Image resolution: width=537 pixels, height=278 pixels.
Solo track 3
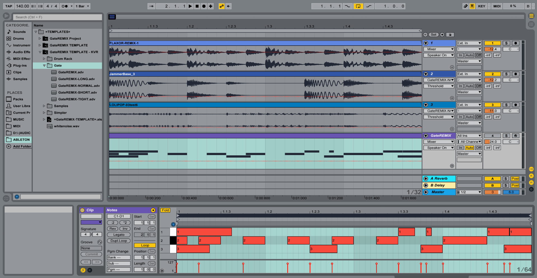[x=506, y=105]
